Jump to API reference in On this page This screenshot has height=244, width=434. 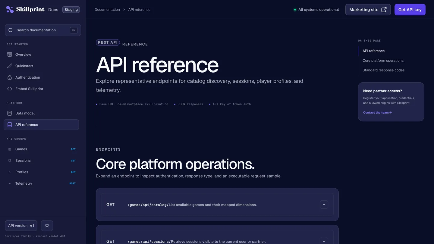pyautogui.click(x=373, y=51)
